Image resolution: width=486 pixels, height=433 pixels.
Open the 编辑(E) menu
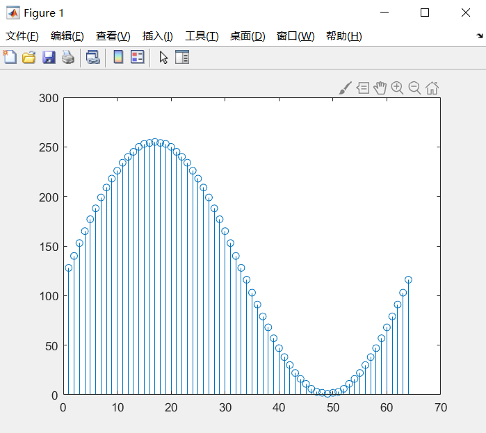[x=67, y=36]
